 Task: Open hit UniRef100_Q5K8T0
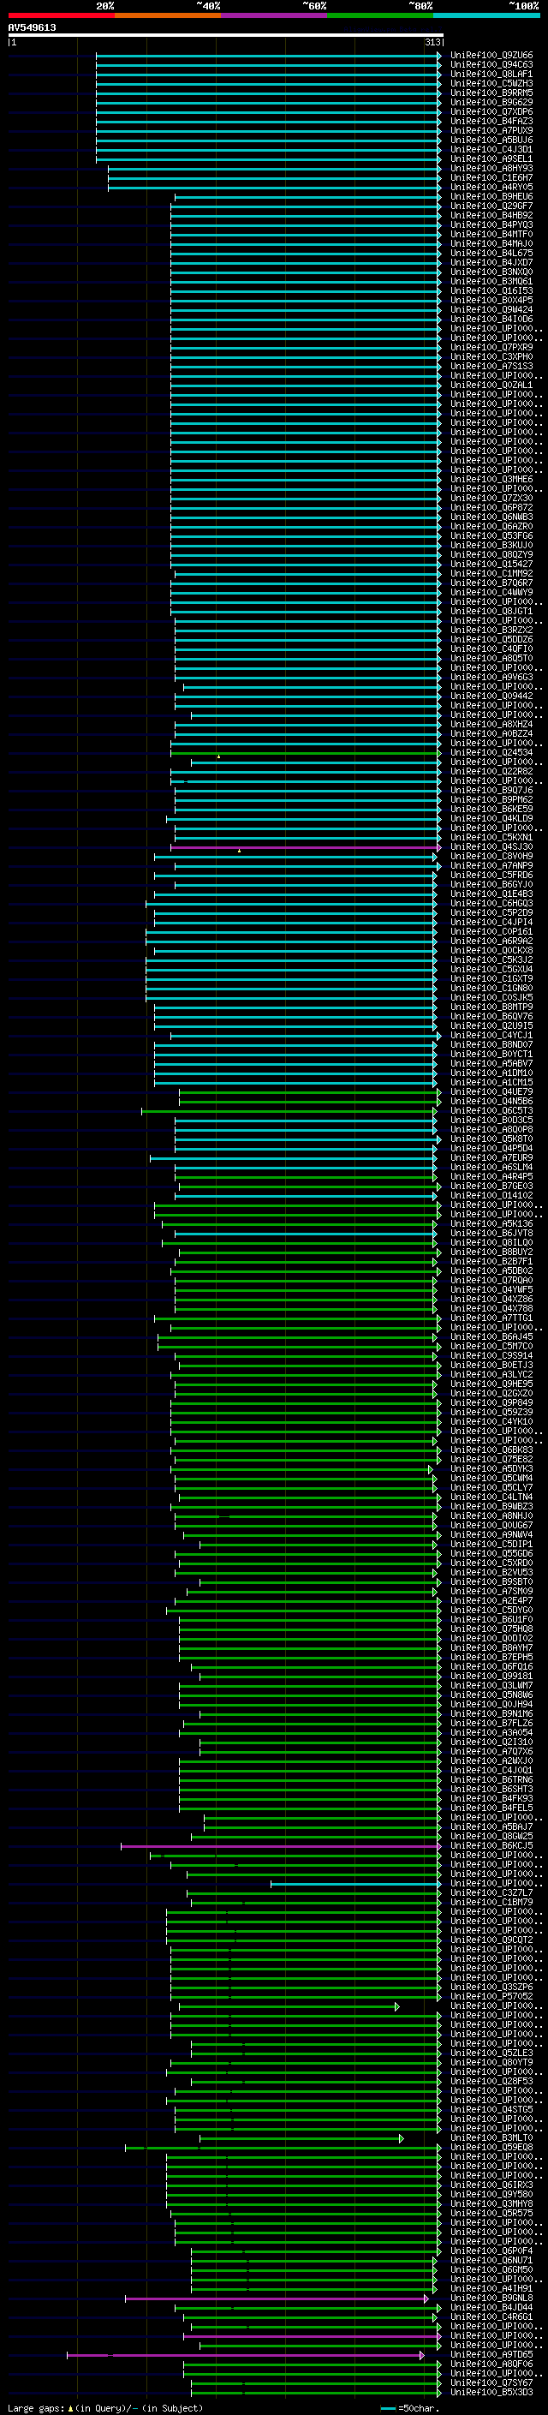(491, 1139)
